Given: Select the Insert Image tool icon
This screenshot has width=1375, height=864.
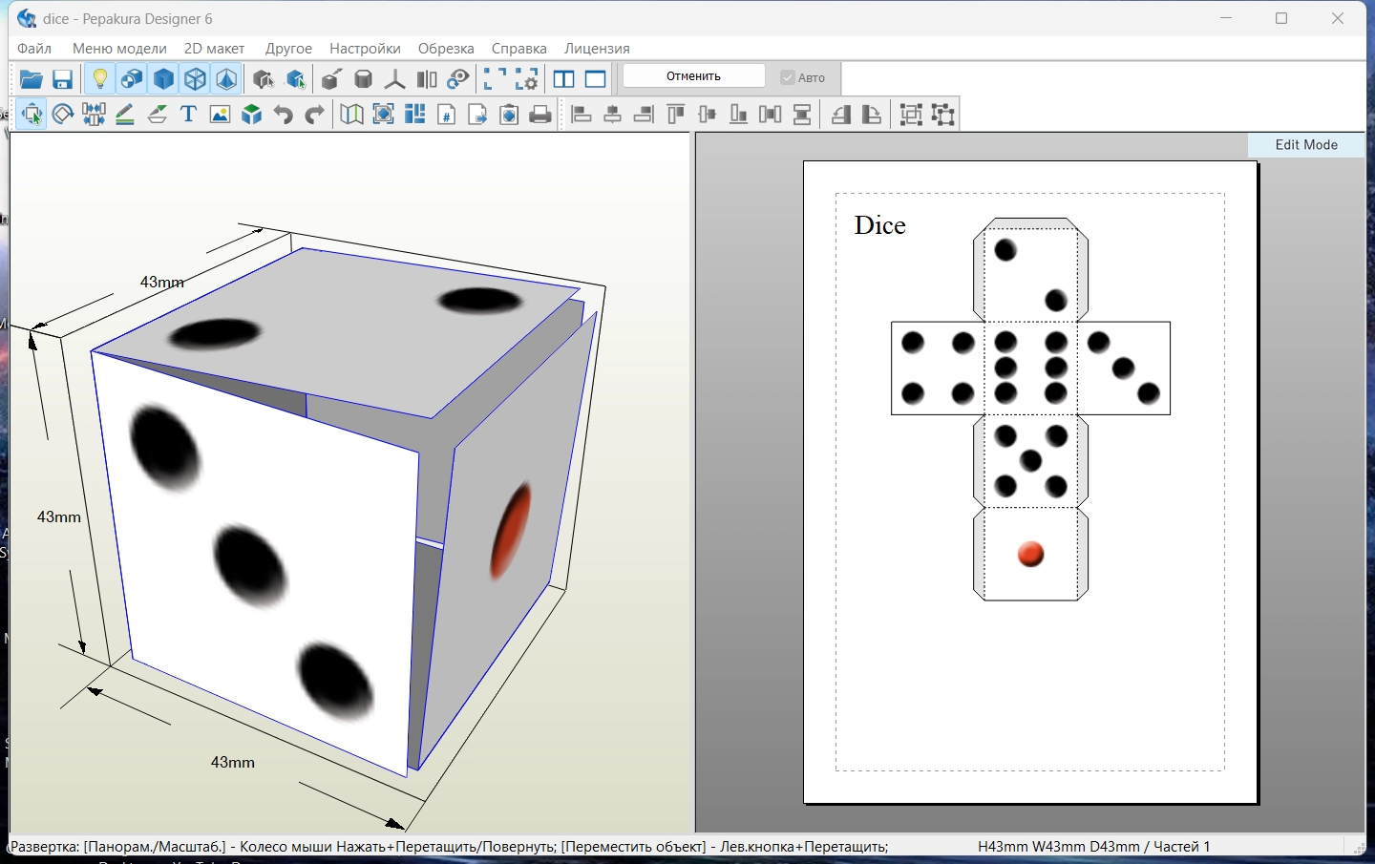Looking at the screenshot, I should point(220,115).
